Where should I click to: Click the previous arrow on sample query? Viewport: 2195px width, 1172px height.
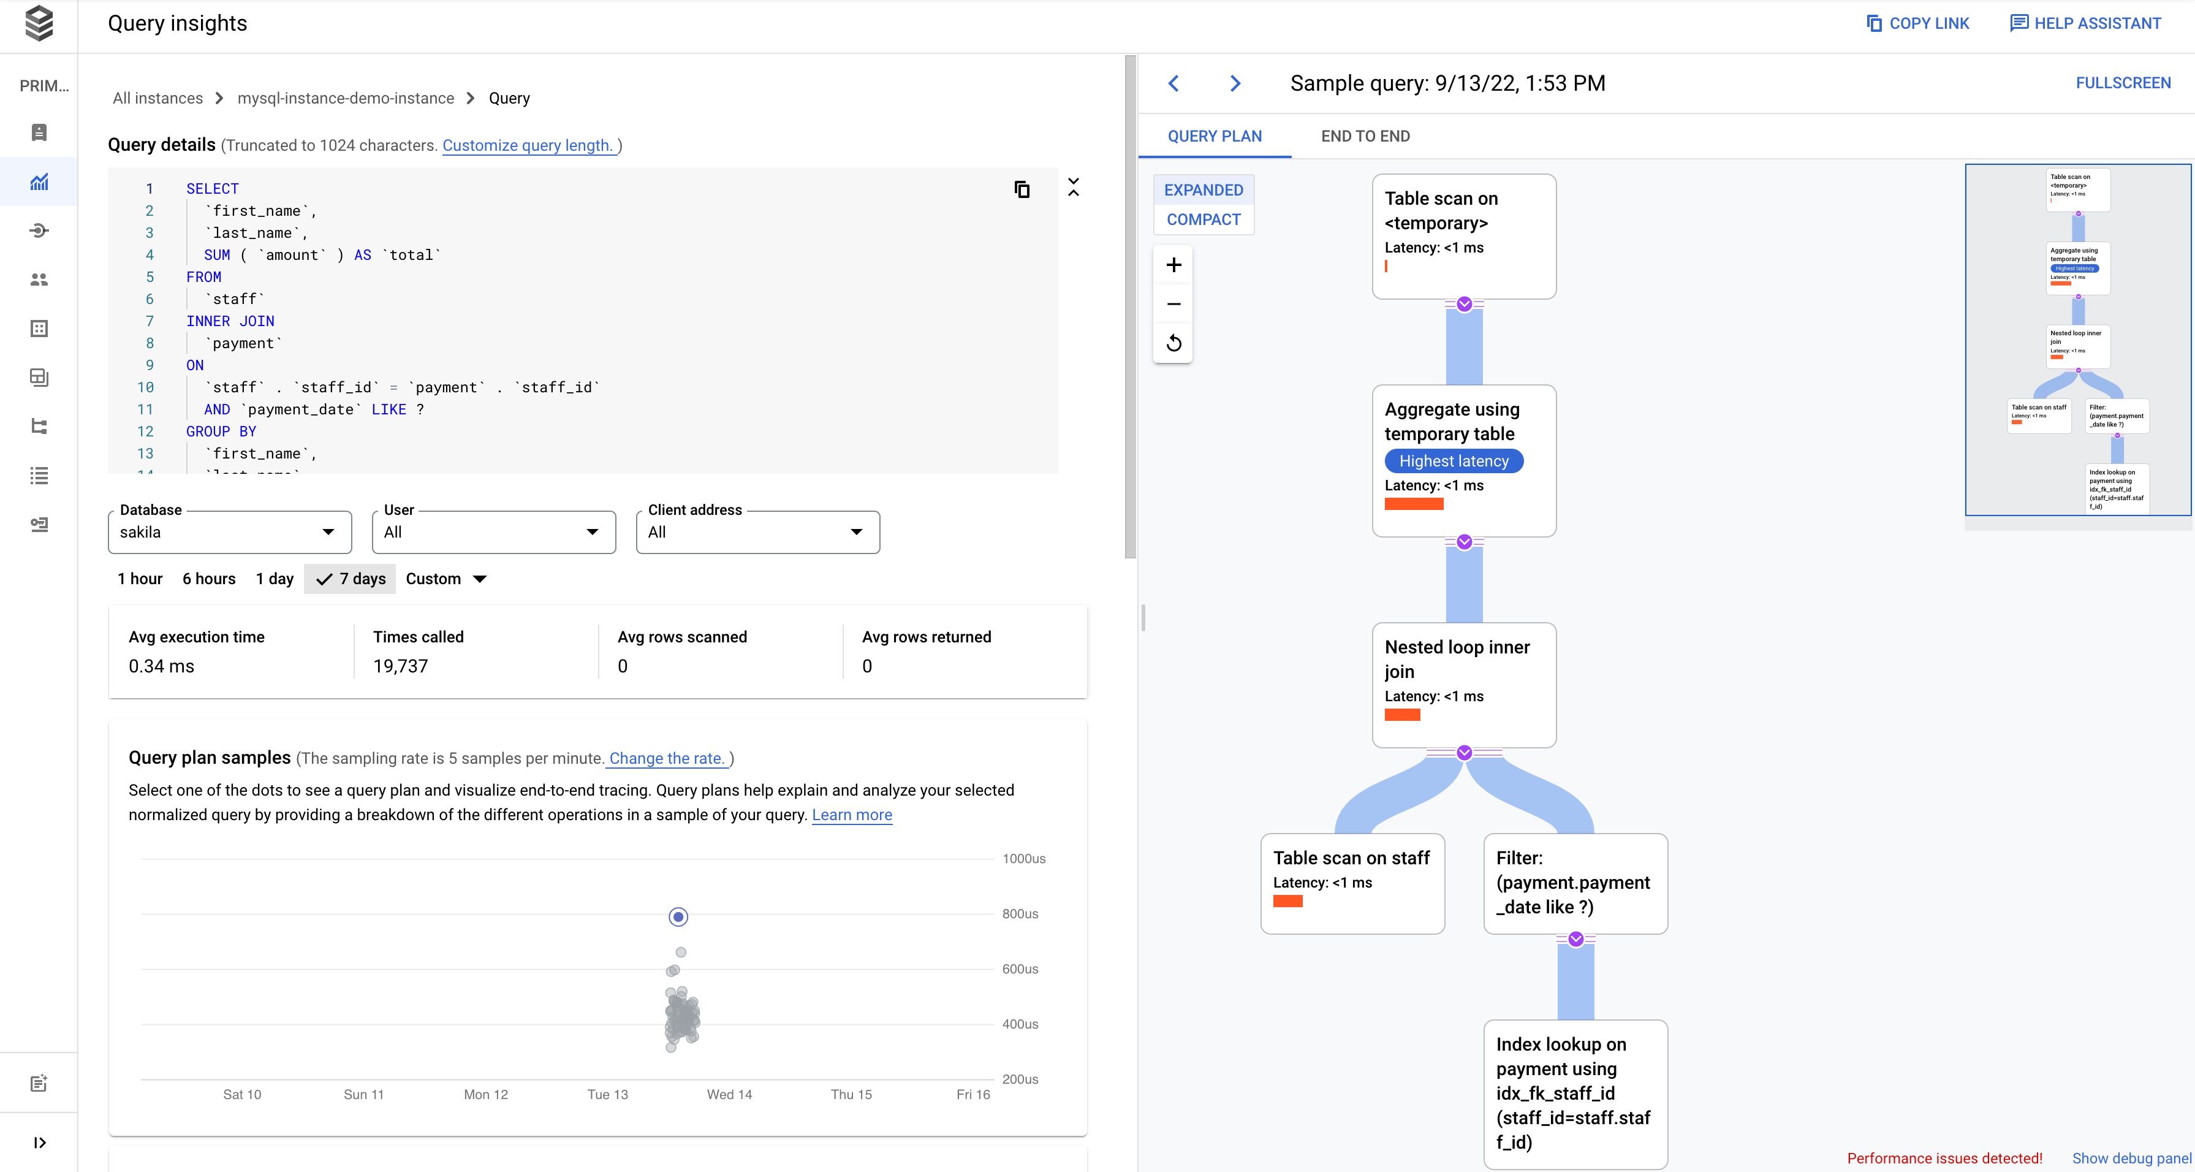[1176, 83]
